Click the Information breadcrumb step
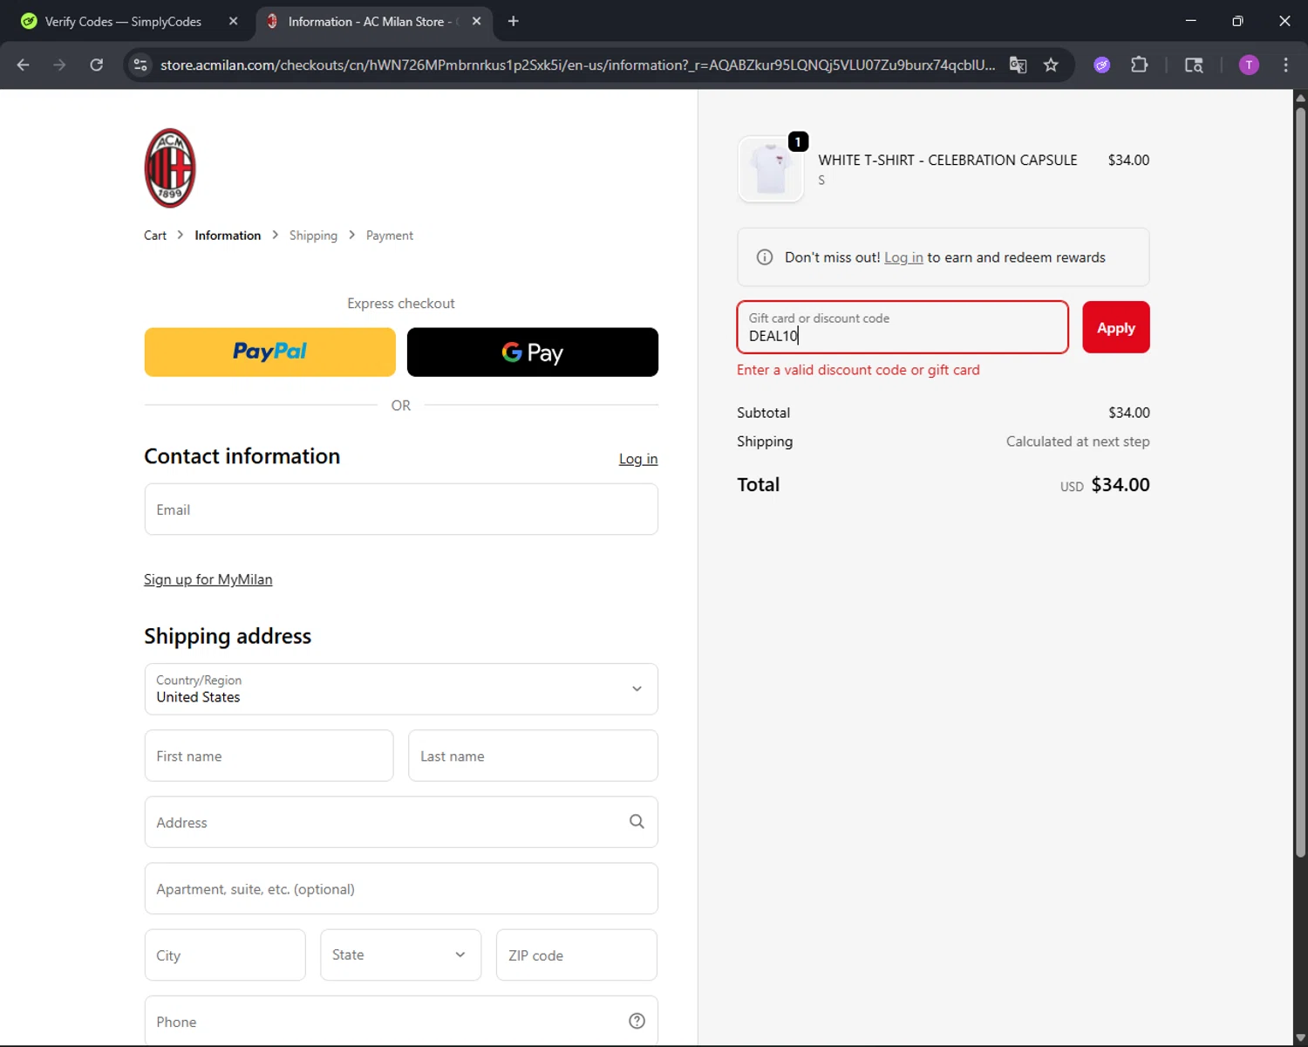The image size is (1308, 1047). click(x=228, y=236)
